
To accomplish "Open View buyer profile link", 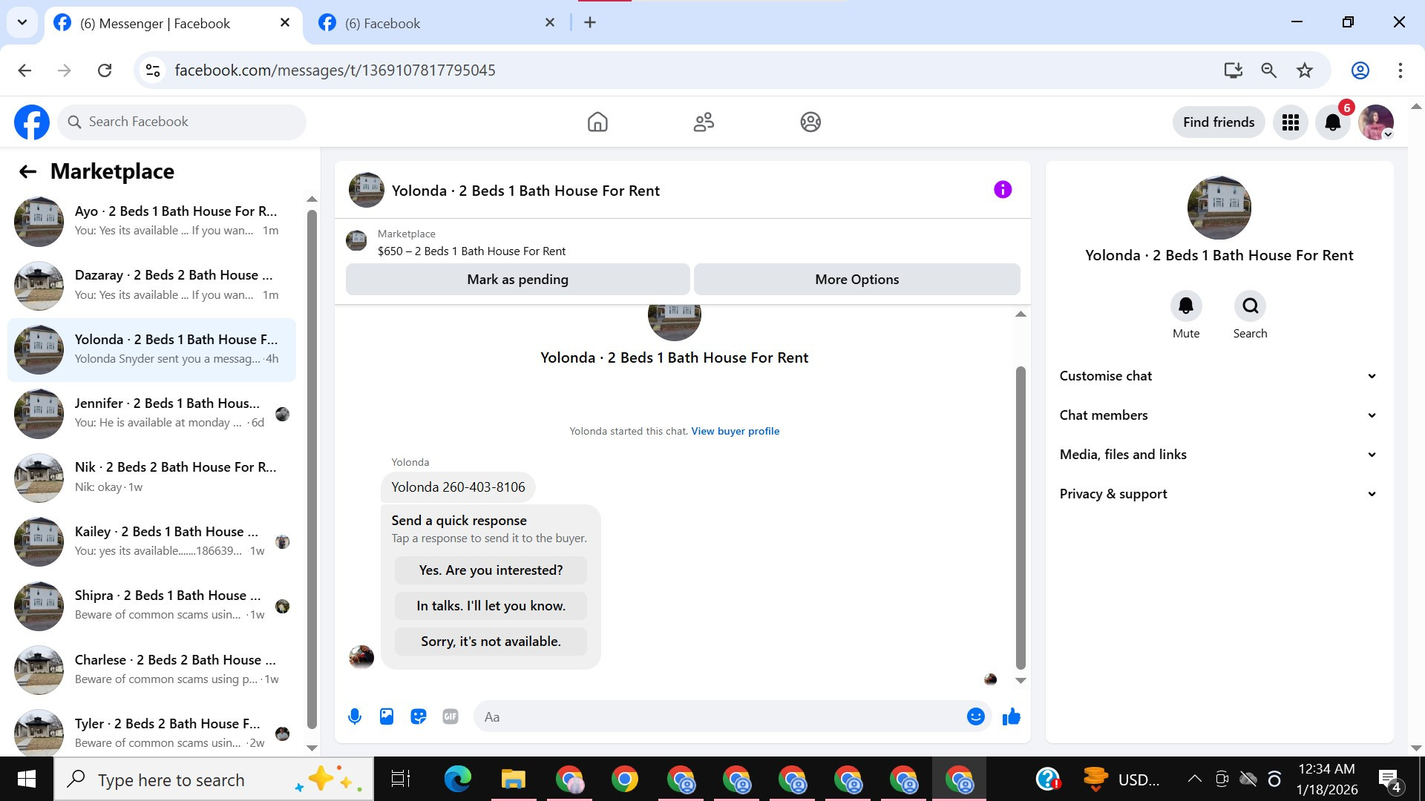I will tap(735, 431).
